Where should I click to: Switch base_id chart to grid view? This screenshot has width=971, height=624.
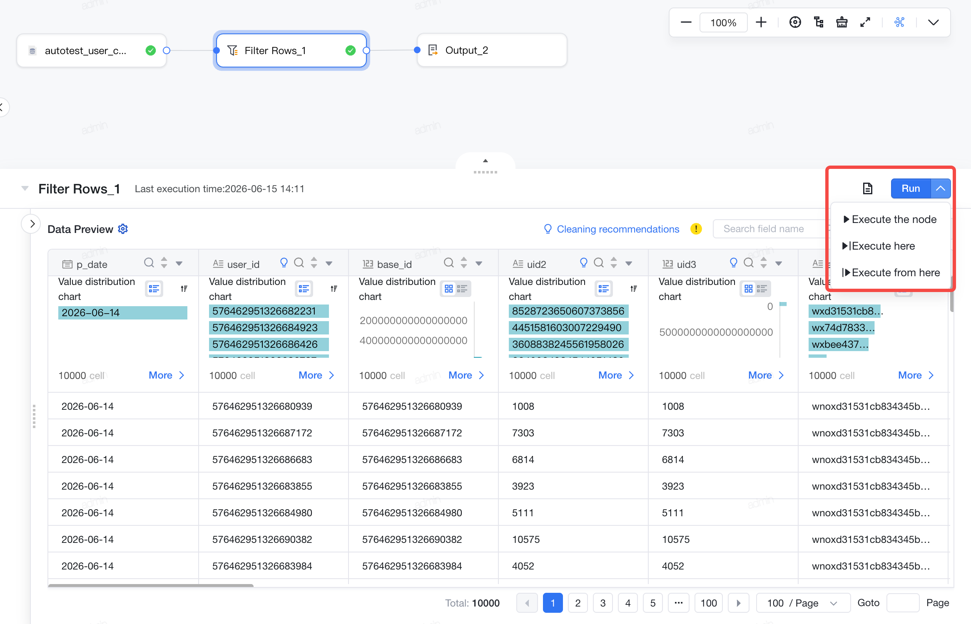coord(448,289)
